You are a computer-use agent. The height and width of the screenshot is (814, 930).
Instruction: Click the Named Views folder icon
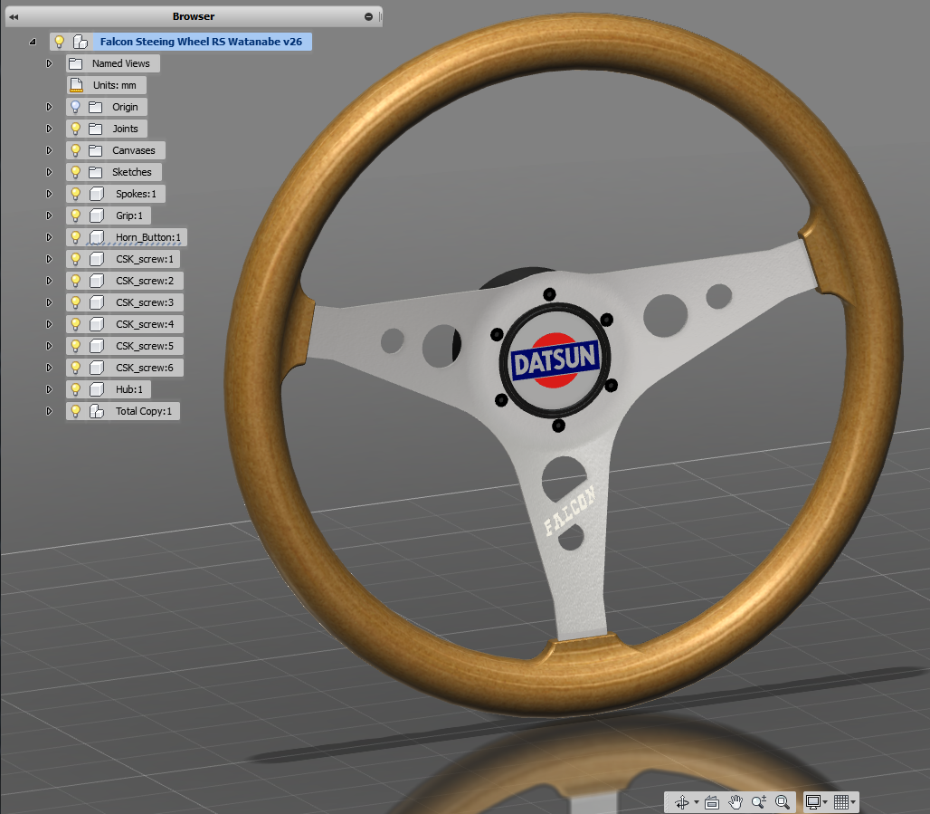coord(75,63)
